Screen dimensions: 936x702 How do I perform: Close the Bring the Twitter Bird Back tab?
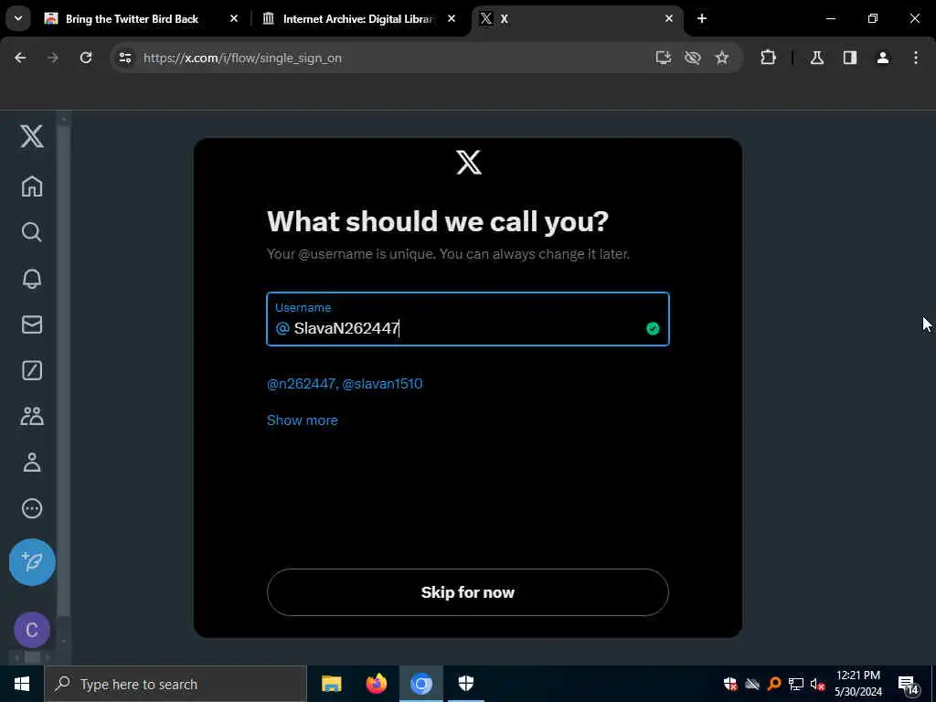234,18
